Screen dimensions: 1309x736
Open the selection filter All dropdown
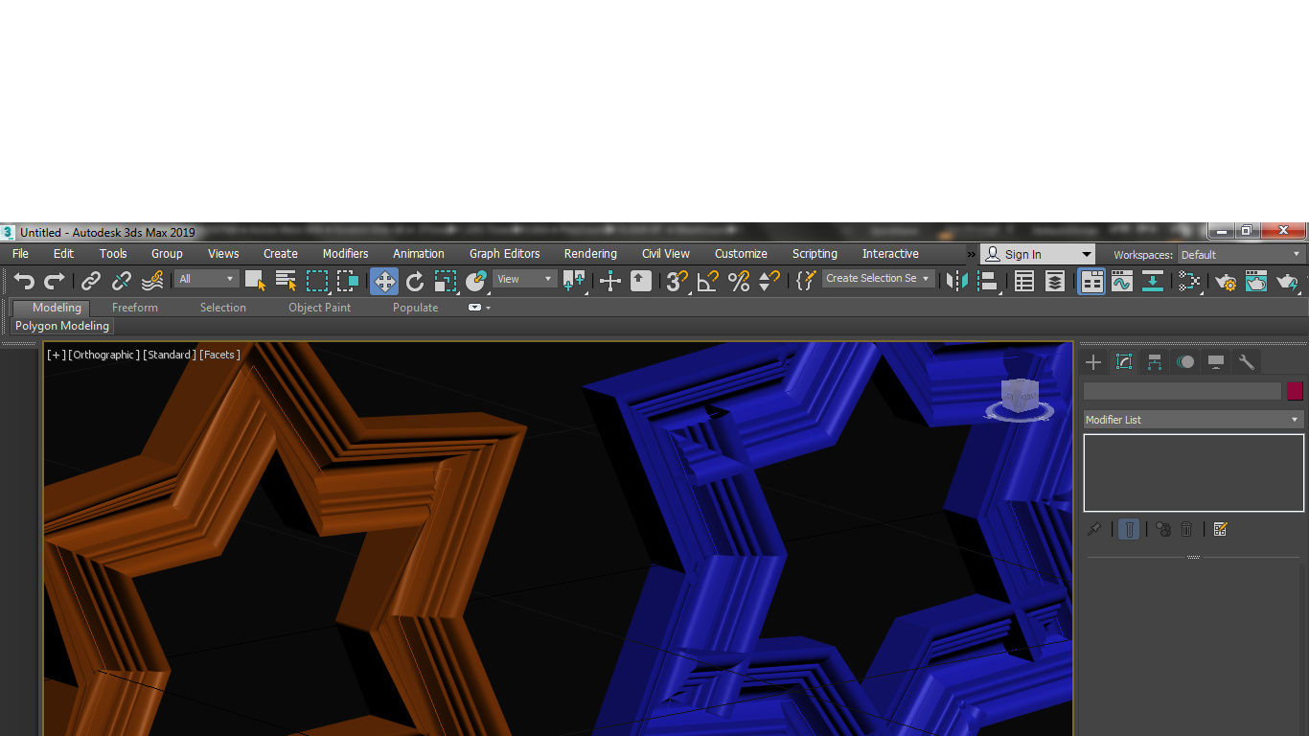point(205,279)
